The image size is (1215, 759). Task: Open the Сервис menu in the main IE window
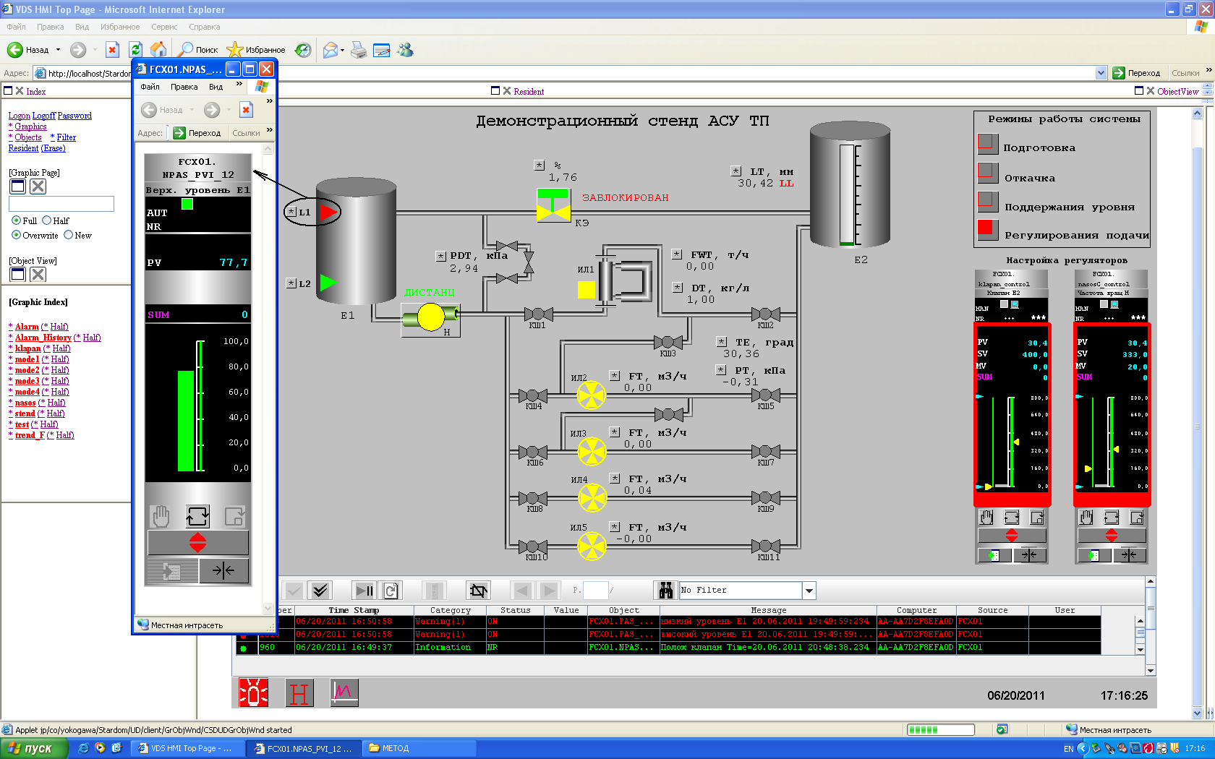click(164, 27)
